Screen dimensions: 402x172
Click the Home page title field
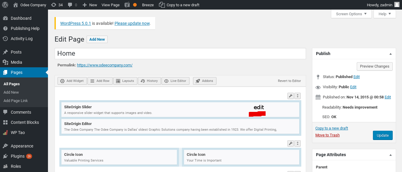(180, 54)
